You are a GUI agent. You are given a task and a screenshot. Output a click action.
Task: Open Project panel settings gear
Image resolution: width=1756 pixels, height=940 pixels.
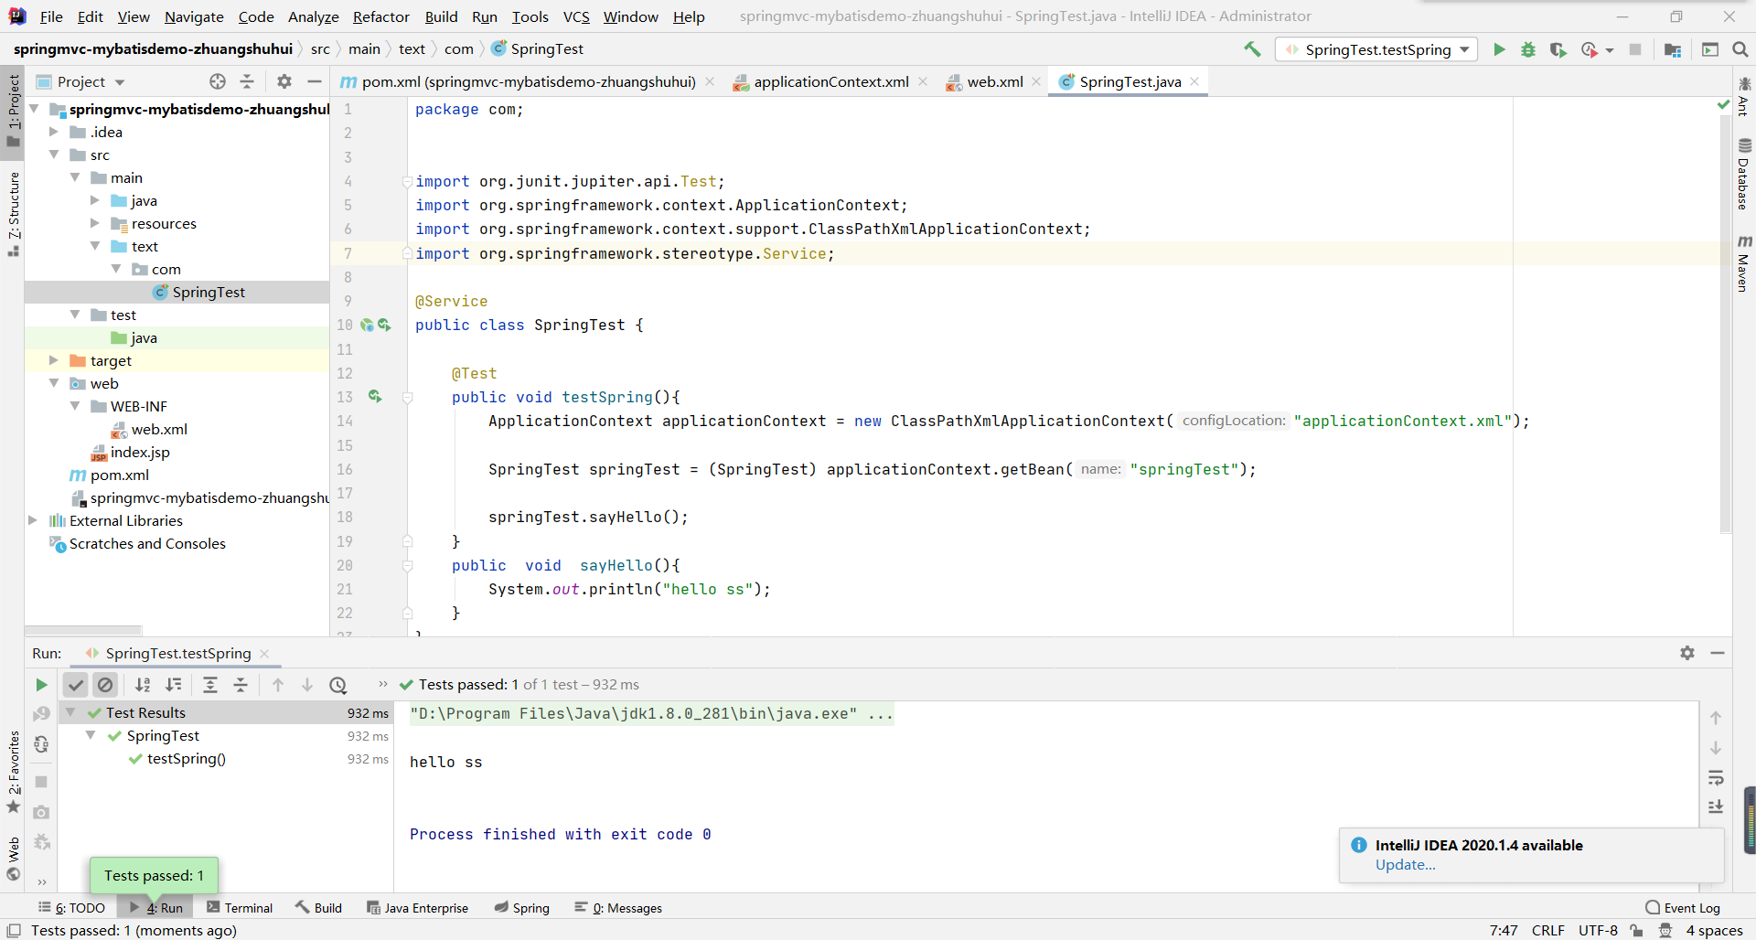284,81
